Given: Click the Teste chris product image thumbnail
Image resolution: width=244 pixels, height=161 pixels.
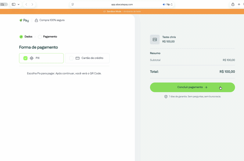Looking at the screenshot, I should coord(155,39).
